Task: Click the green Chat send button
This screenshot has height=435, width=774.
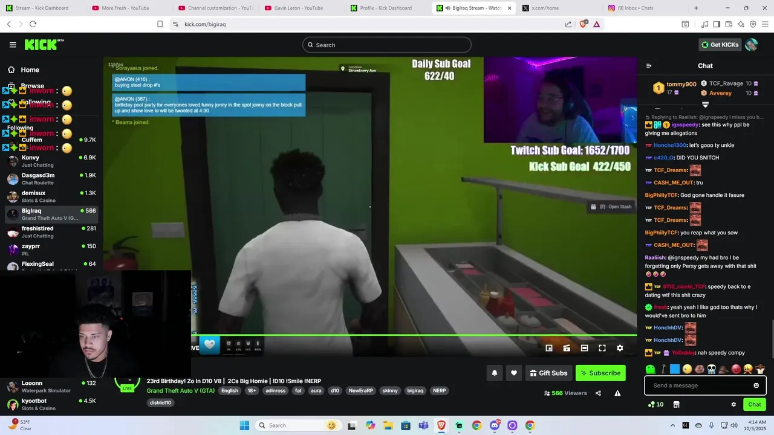Action: [x=755, y=405]
